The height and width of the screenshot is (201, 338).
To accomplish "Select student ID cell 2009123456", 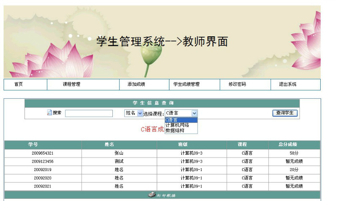I will [43, 161].
